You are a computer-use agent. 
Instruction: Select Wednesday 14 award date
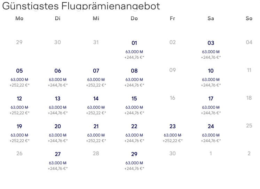(x=96, y=105)
